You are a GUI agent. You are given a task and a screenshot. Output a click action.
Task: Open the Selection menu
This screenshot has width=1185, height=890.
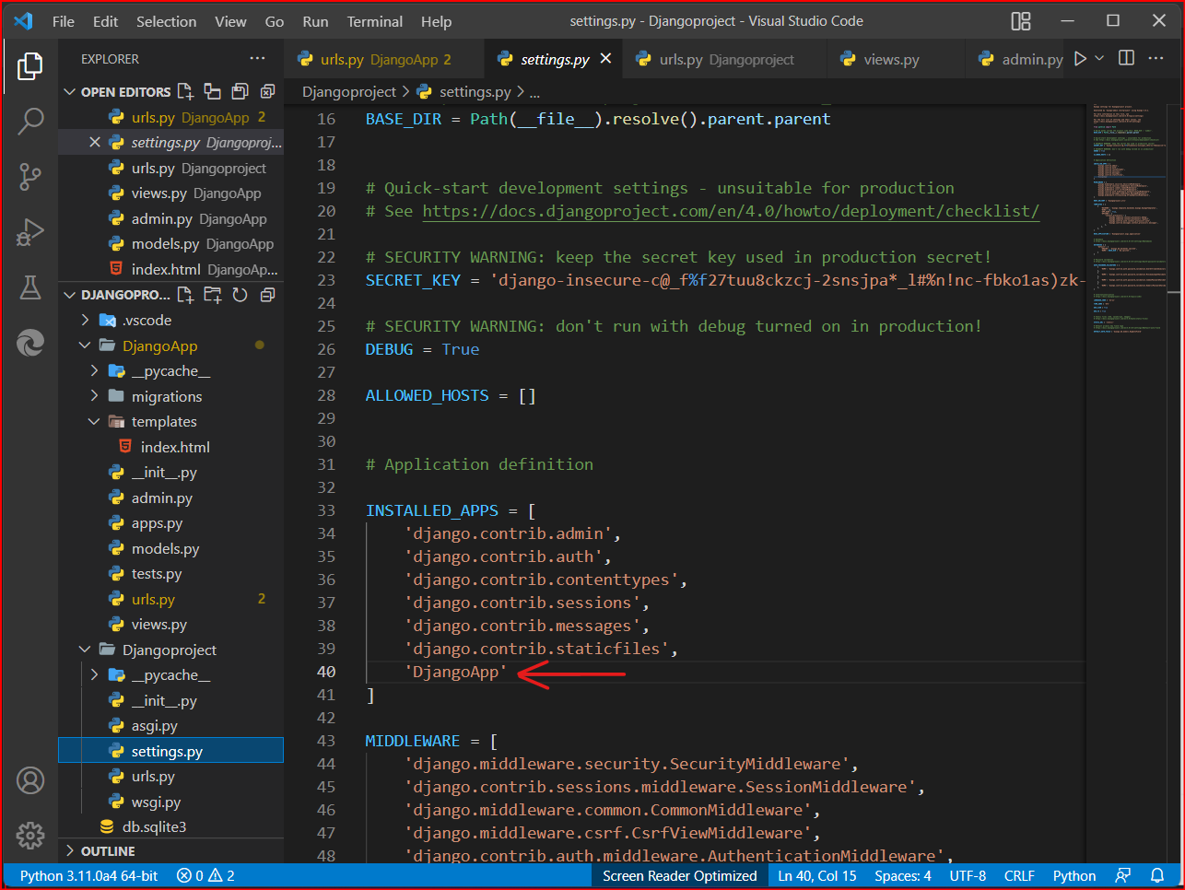[166, 21]
